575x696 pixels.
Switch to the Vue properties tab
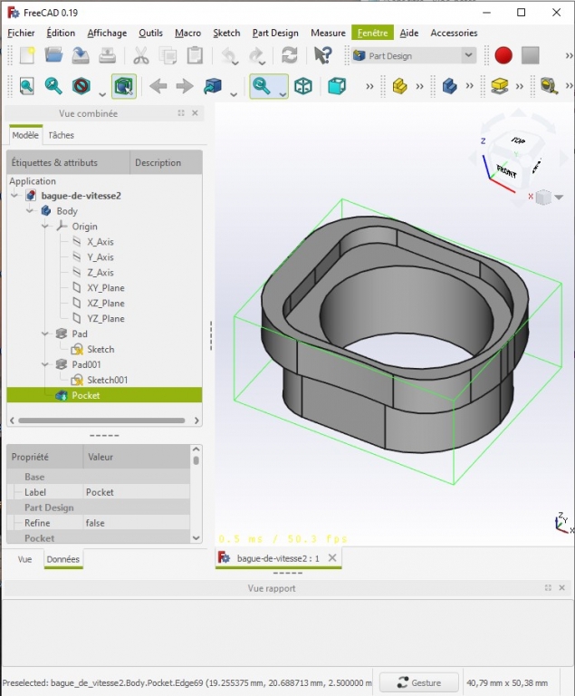pyautogui.click(x=24, y=559)
